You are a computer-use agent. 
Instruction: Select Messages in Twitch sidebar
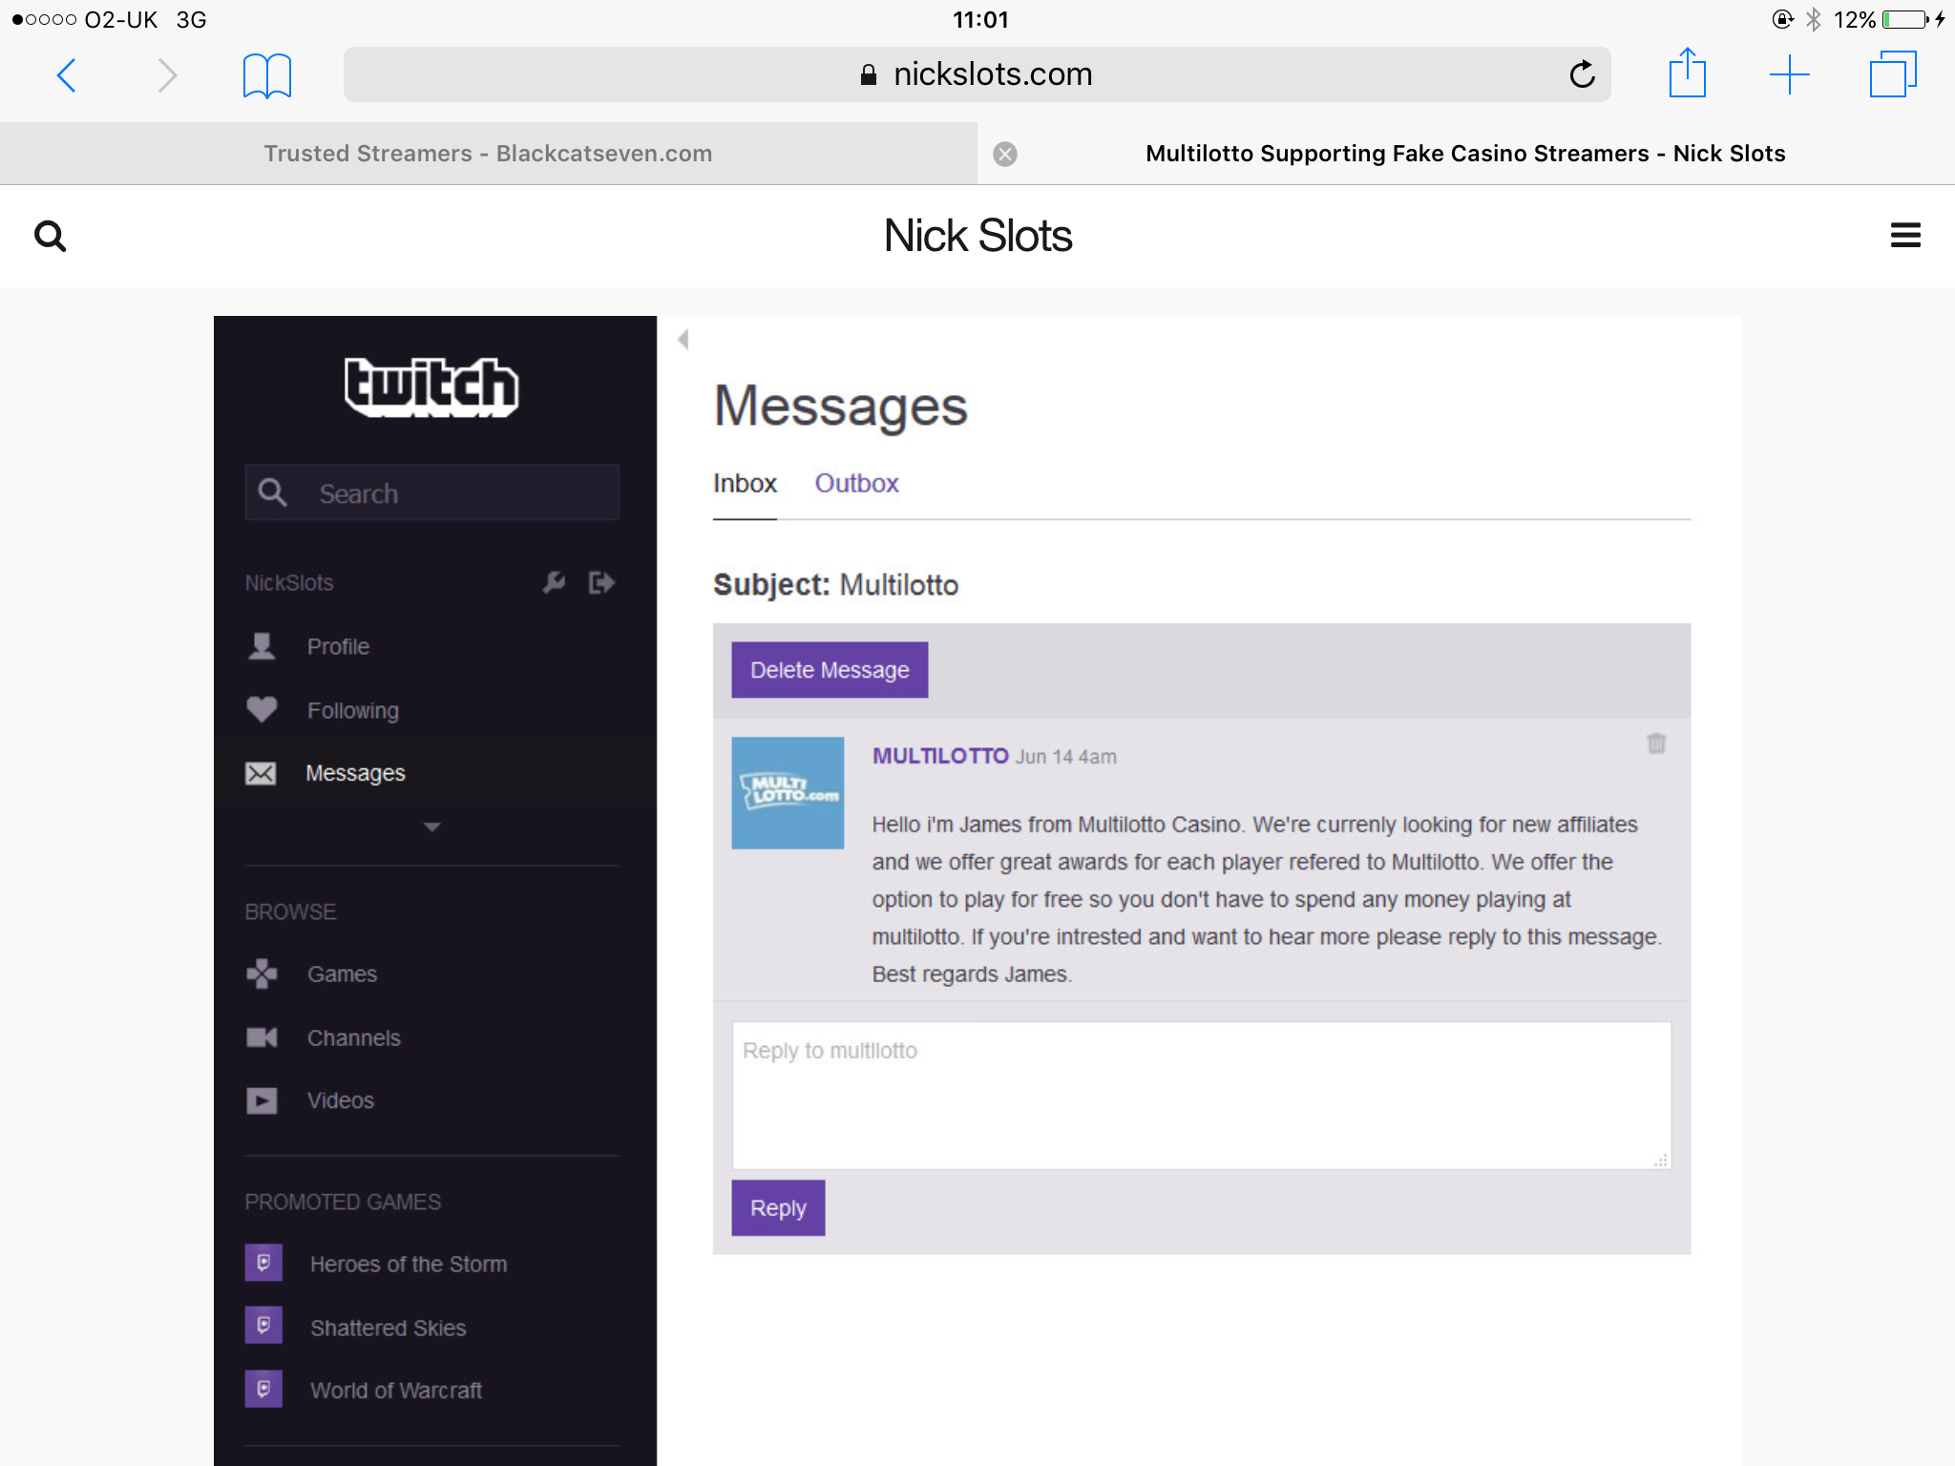[355, 773]
